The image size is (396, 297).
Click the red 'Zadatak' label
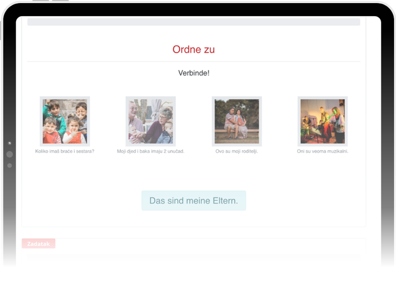coord(38,243)
